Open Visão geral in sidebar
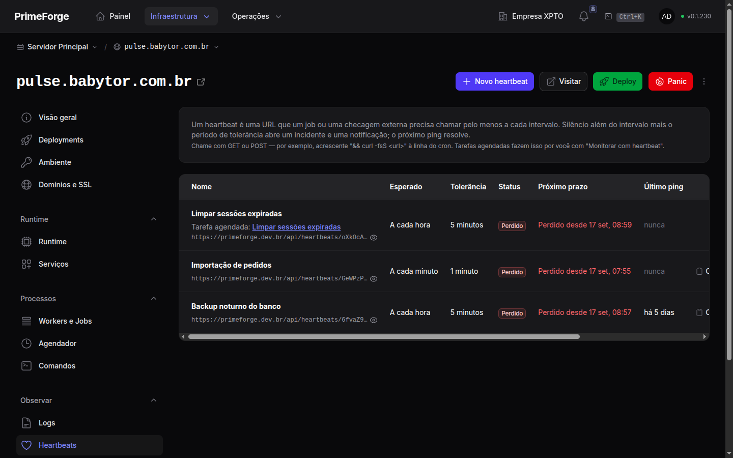The width and height of the screenshot is (733, 458). [90, 118]
